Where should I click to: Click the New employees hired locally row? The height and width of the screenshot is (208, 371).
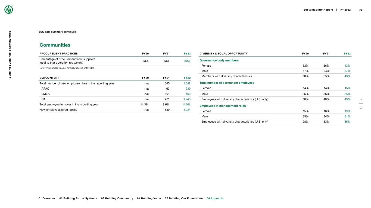click(x=58, y=110)
